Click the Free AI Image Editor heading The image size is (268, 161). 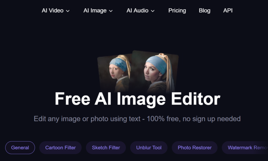click(x=137, y=99)
